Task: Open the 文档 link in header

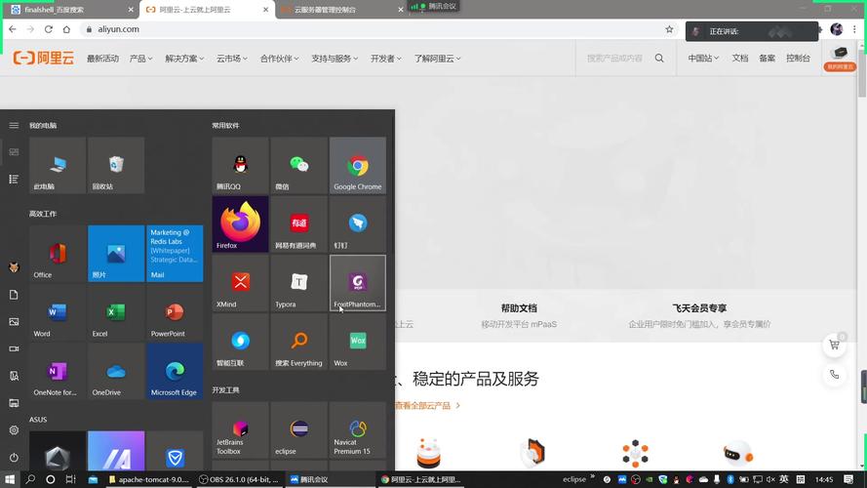Action: click(740, 59)
